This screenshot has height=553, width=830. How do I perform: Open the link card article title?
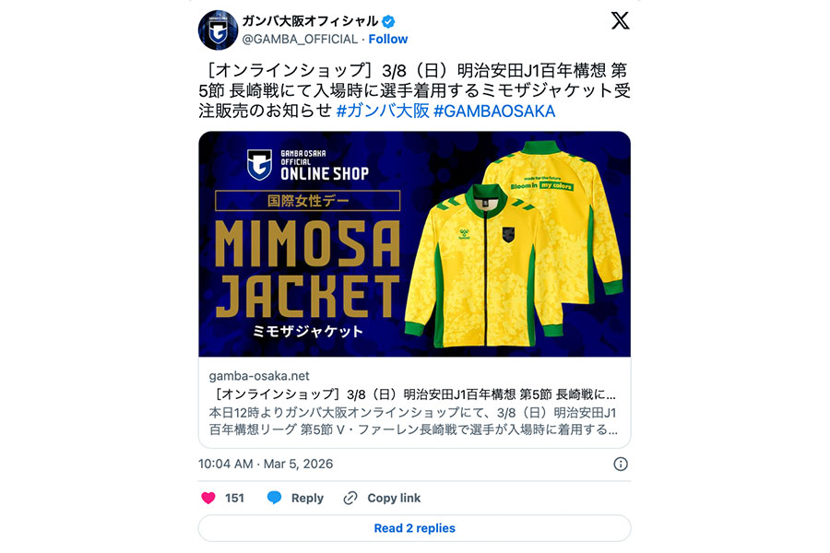tap(412, 394)
